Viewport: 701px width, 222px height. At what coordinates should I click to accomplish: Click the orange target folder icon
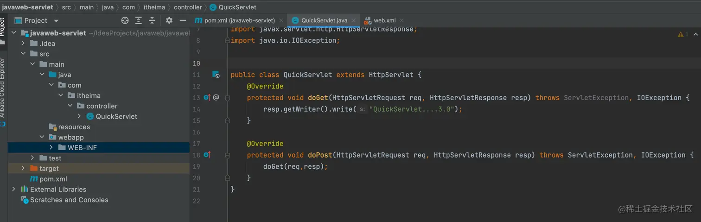tap(34, 169)
